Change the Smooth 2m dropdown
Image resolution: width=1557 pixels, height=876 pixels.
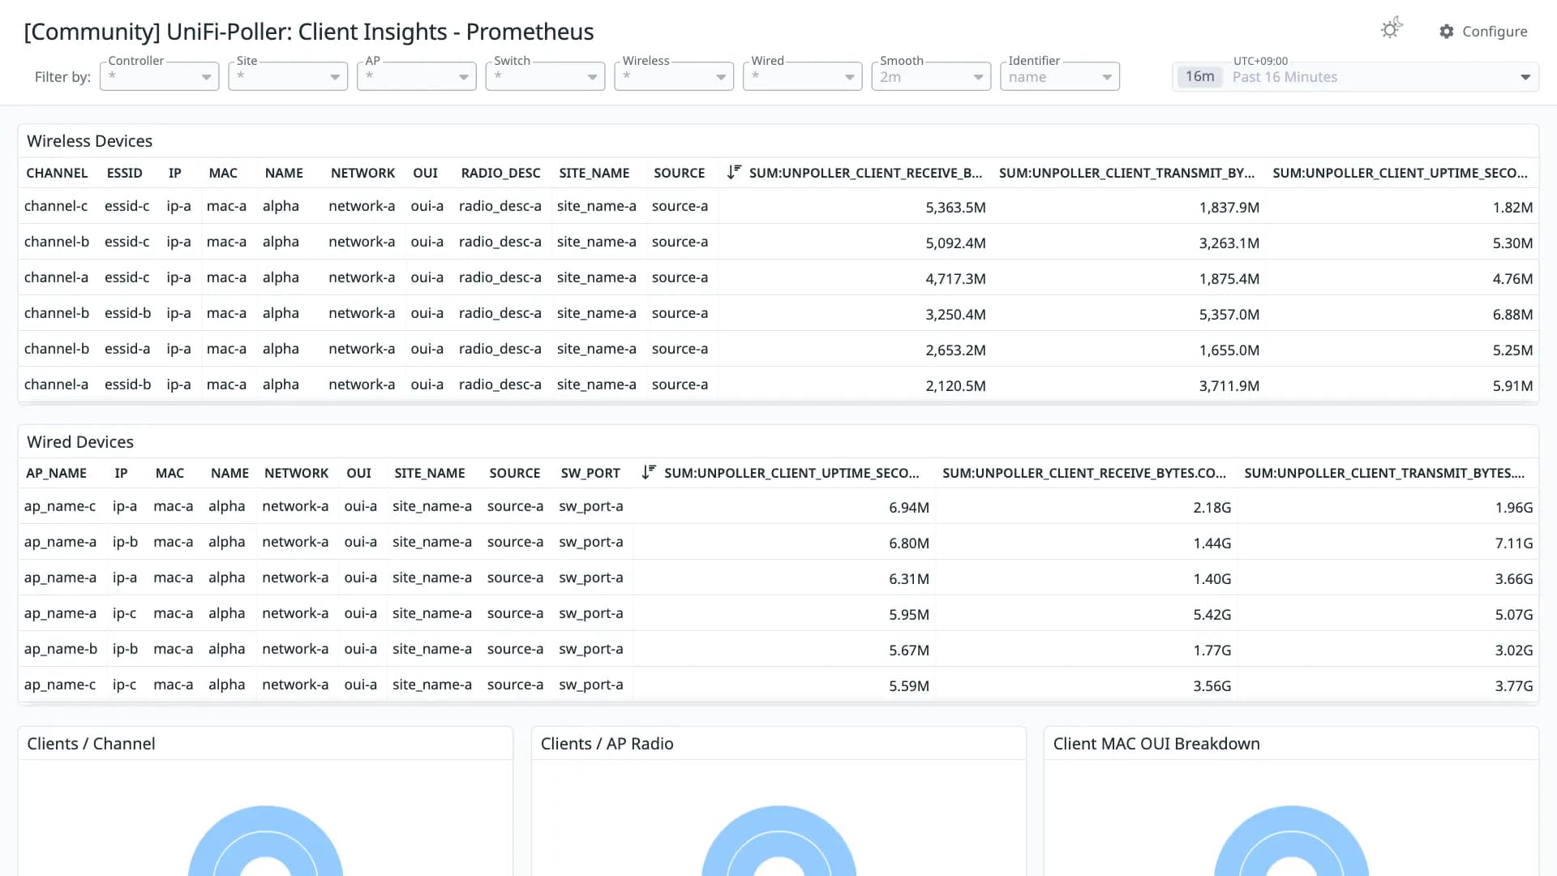pos(932,76)
